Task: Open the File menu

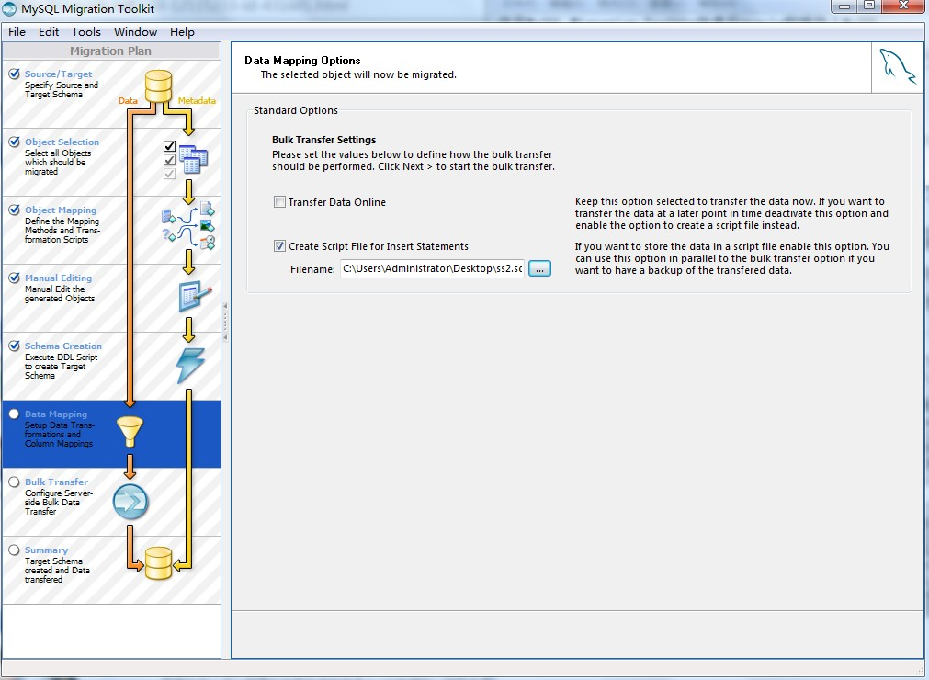Action: [x=17, y=32]
